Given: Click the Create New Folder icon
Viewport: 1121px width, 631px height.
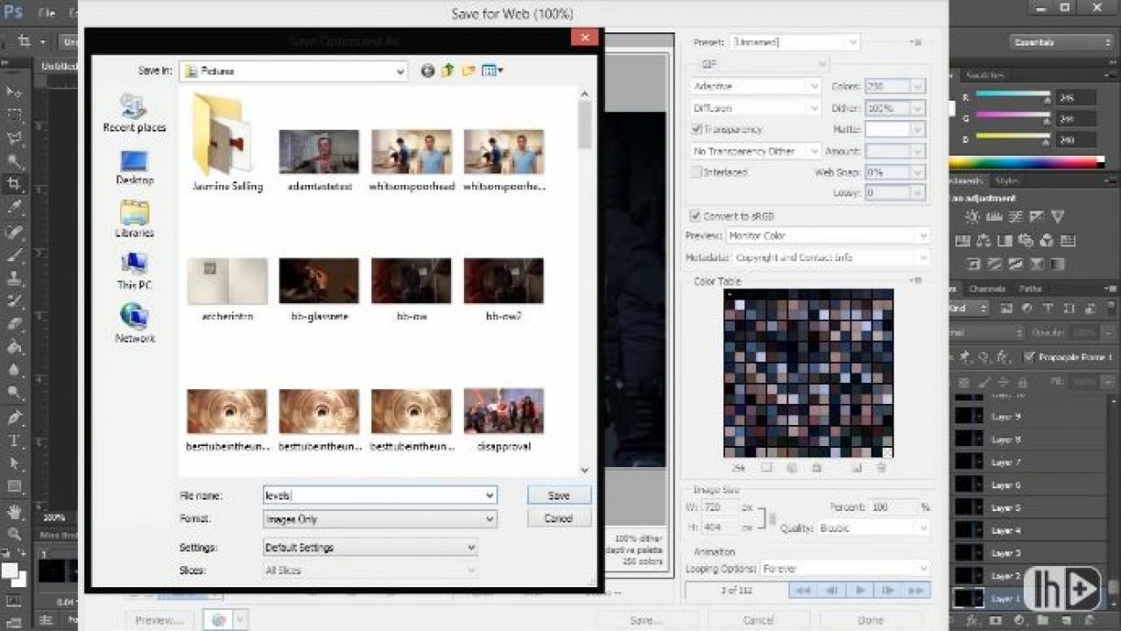Looking at the screenshot, I should [467, 70].
